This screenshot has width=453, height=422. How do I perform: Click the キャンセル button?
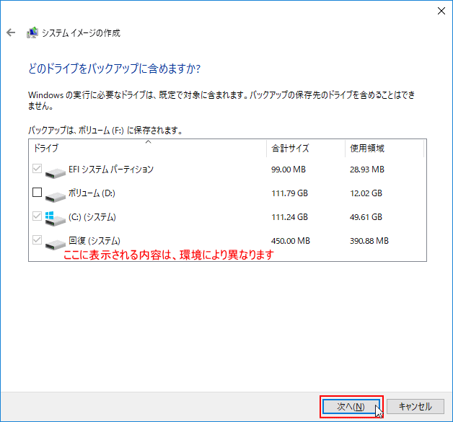click(415, 406)
